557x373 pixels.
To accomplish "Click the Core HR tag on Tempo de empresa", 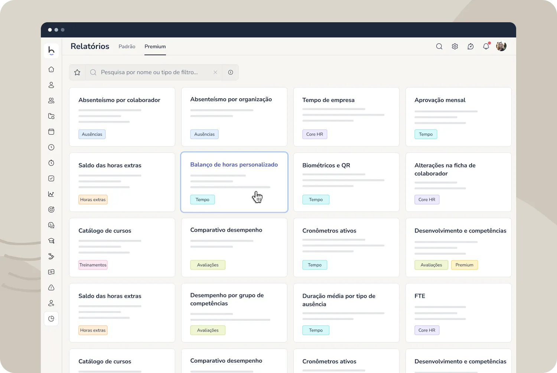I will 315,134.
